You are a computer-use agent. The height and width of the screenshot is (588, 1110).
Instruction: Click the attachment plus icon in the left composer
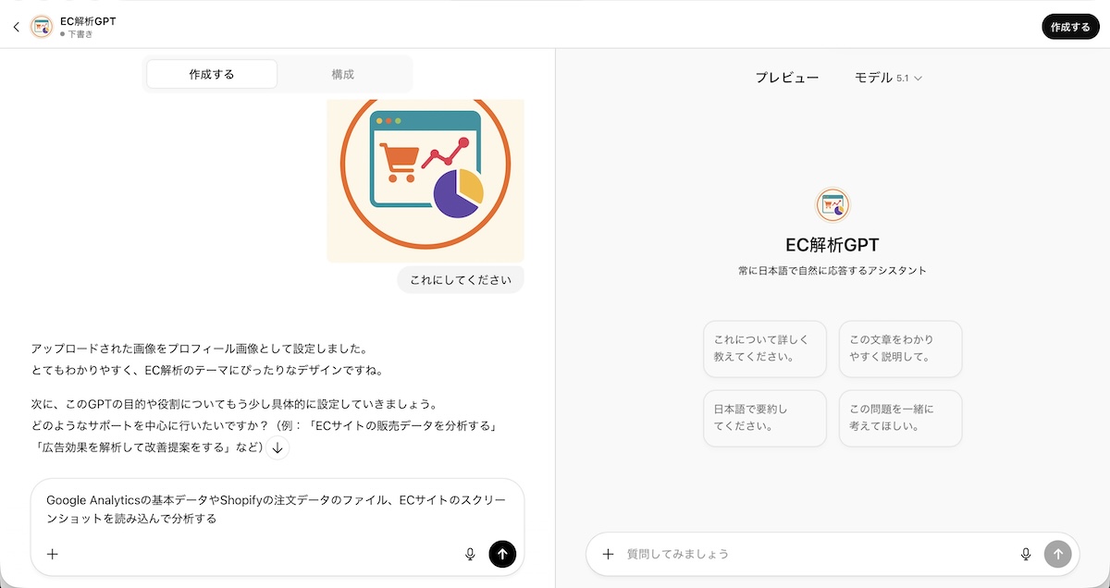(x=53, y=554)
